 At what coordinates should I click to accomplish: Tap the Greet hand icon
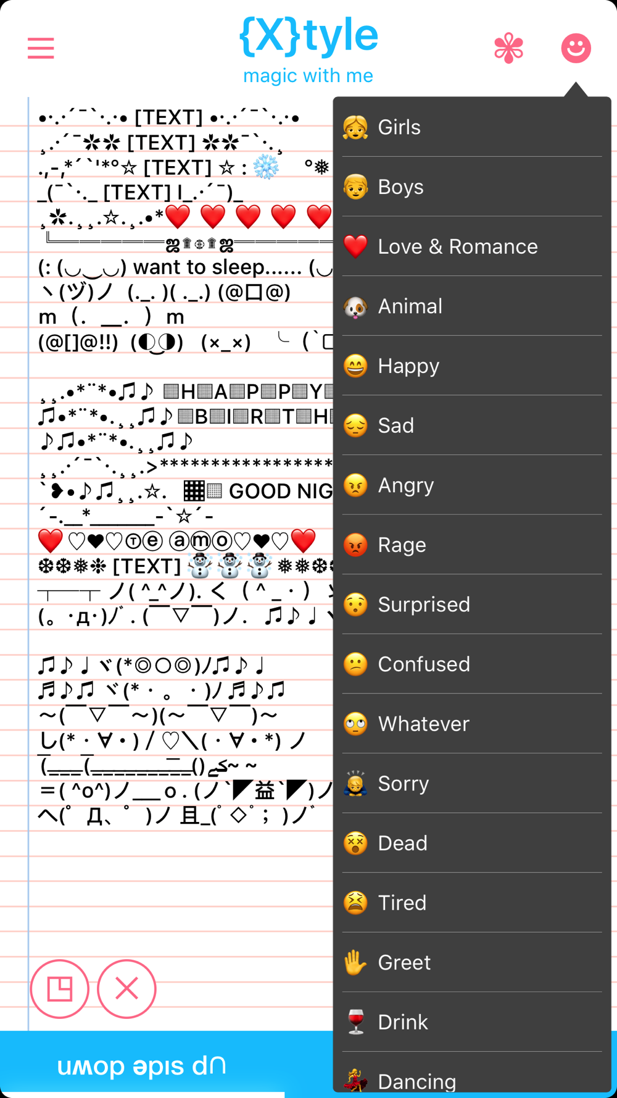355,962
